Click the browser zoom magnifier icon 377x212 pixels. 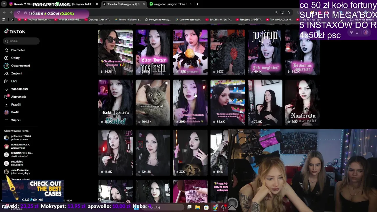tap(276, 12)
